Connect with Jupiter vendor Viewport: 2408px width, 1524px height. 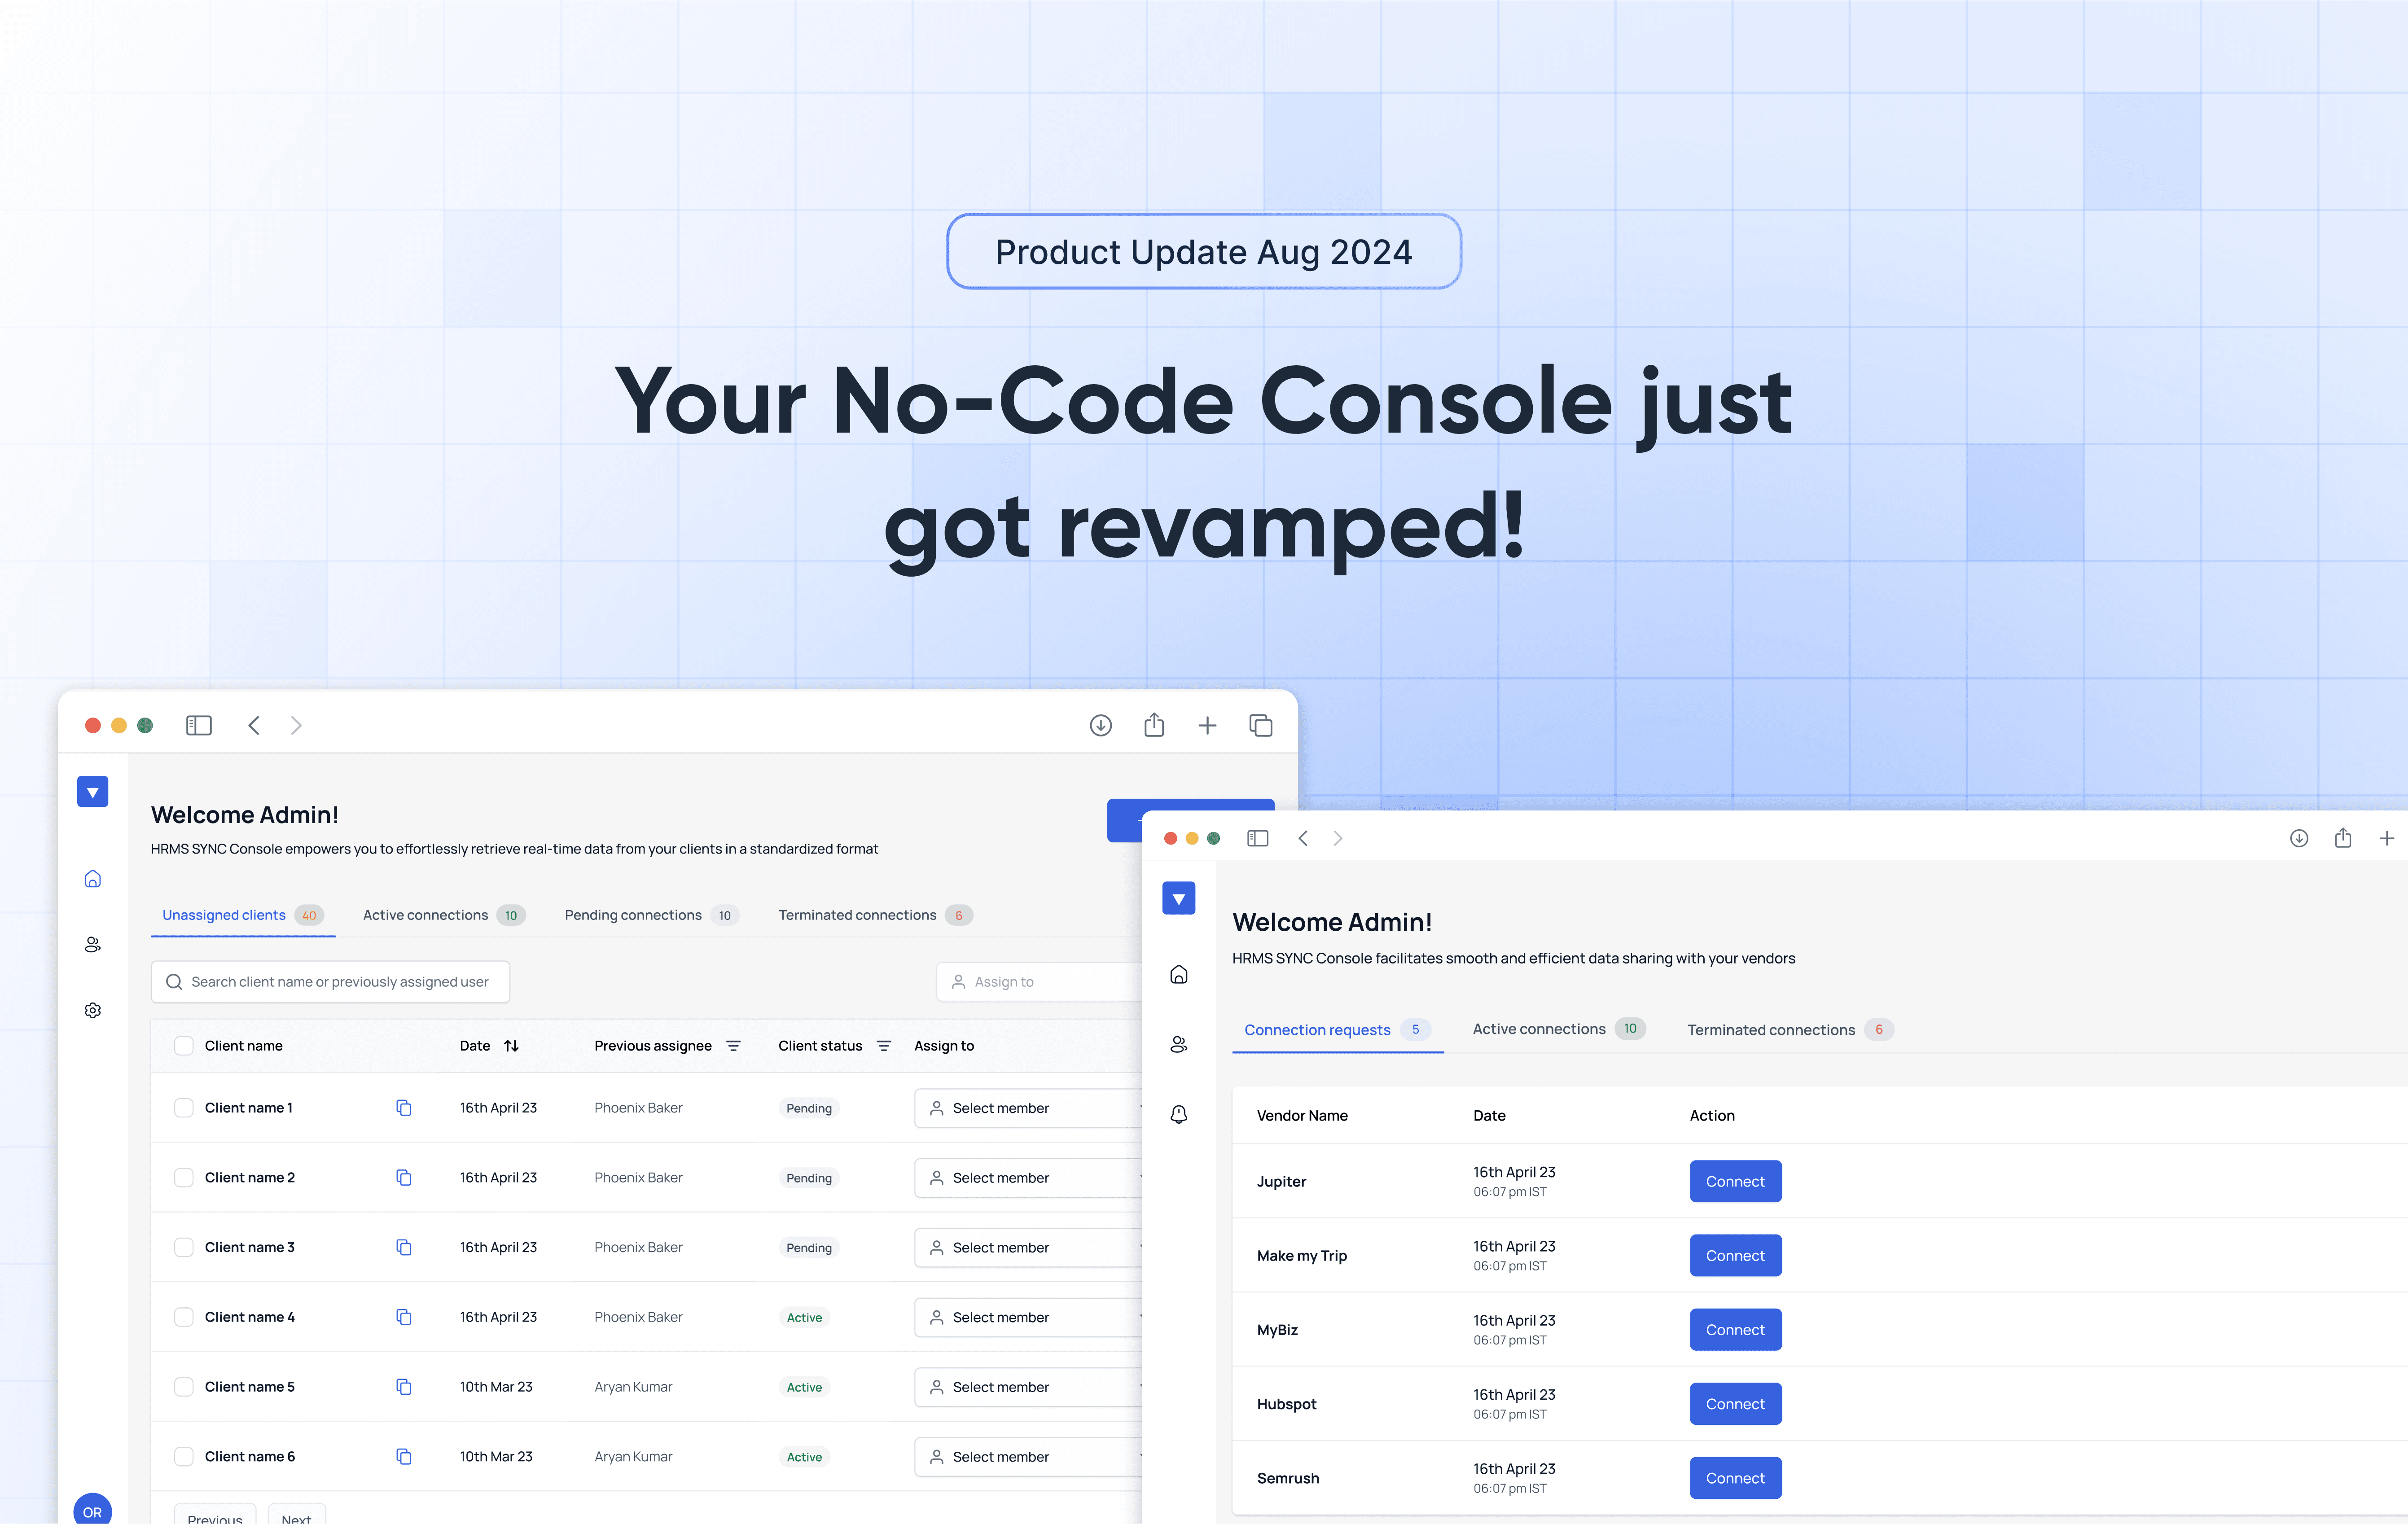[x=1735, y=1181]
